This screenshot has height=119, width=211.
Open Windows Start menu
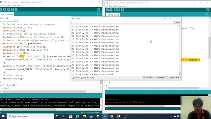pyautogui.click(x=3, y=116)
